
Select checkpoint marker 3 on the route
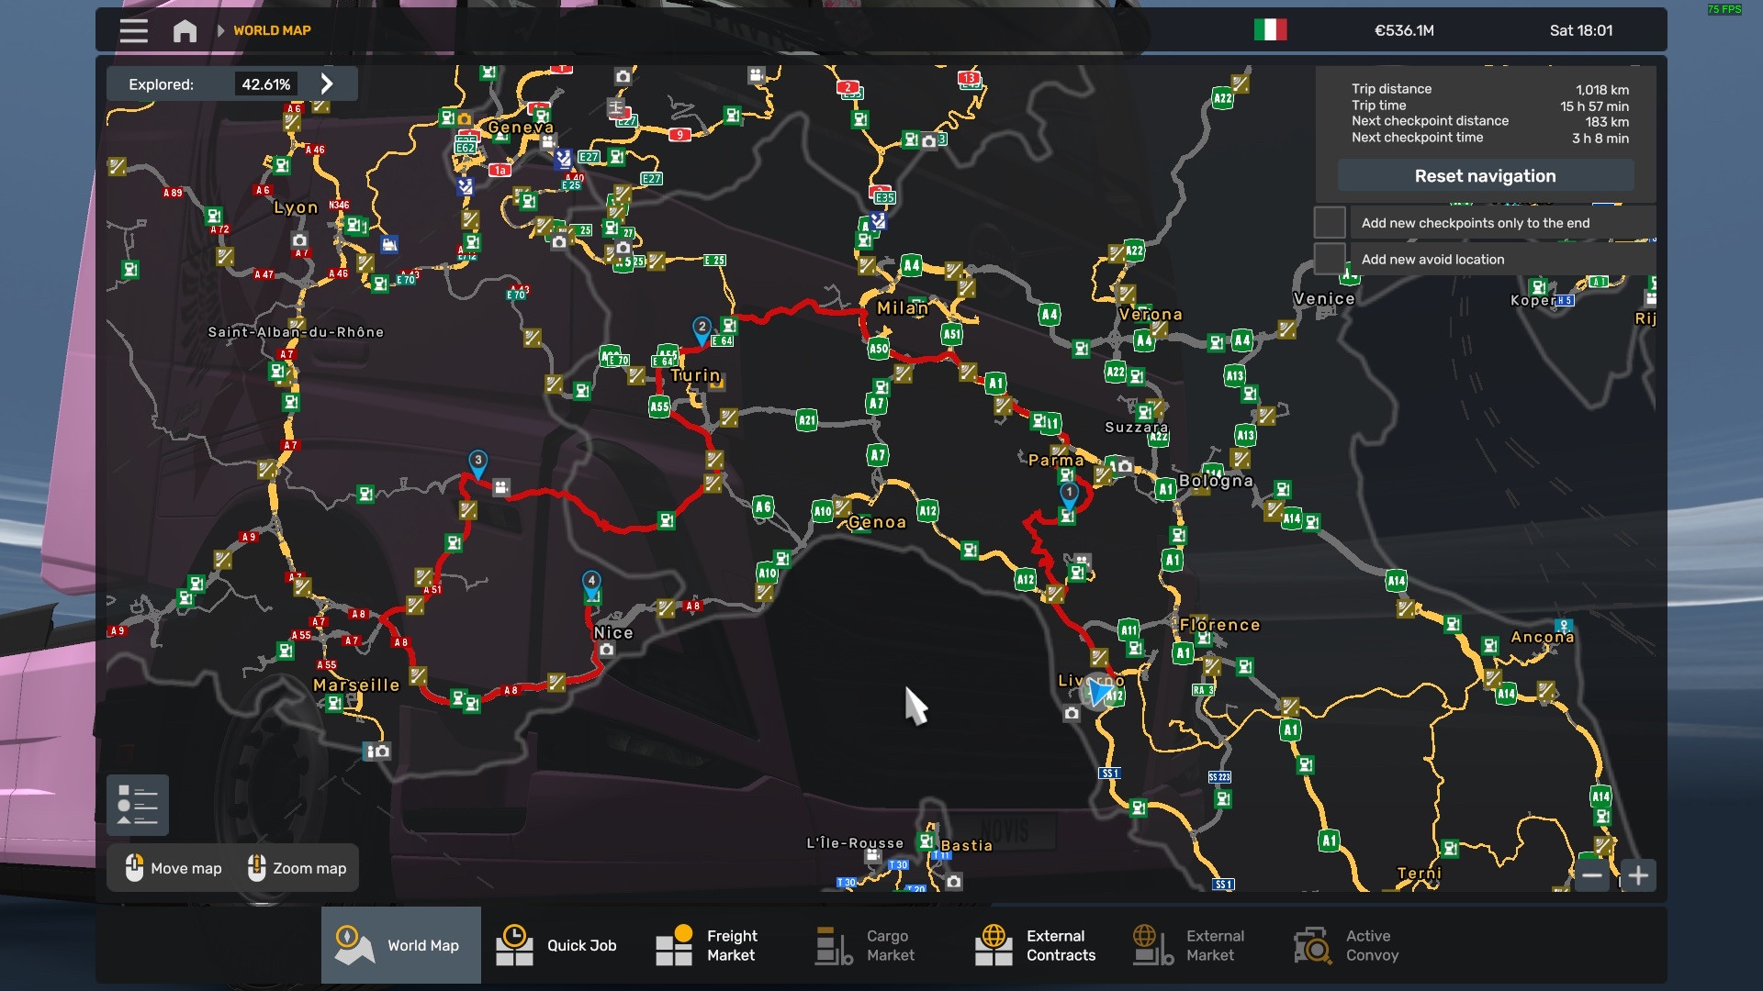click(x=477, y=462)
